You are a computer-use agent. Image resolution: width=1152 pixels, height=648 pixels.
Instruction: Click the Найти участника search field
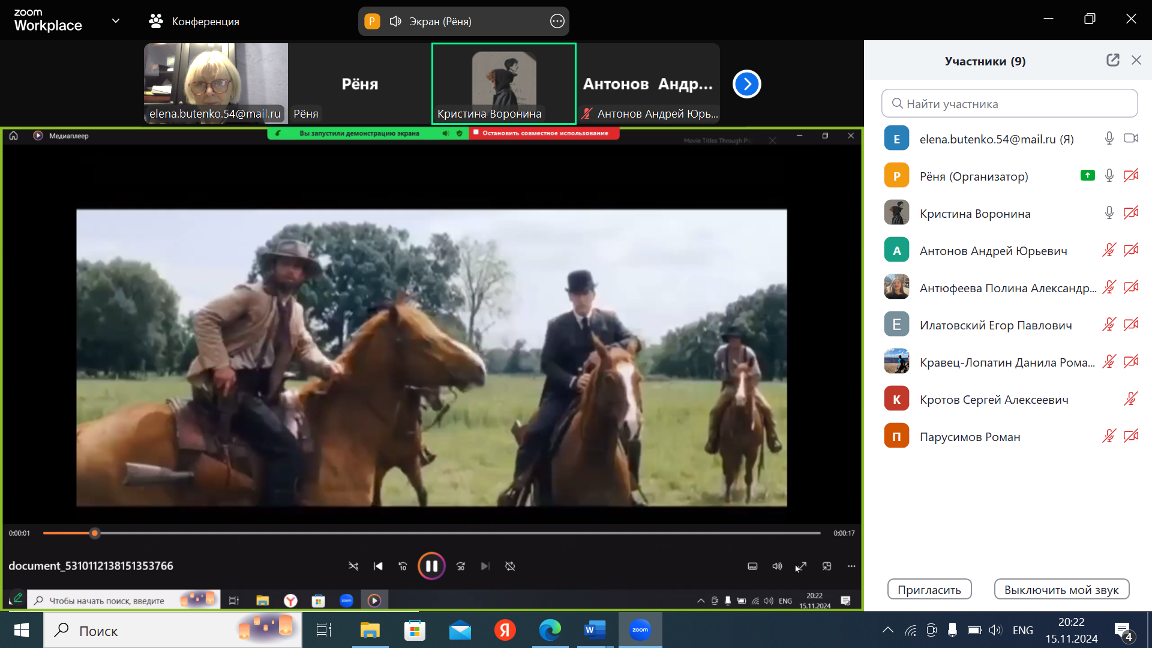click(x=1009, y=104)
